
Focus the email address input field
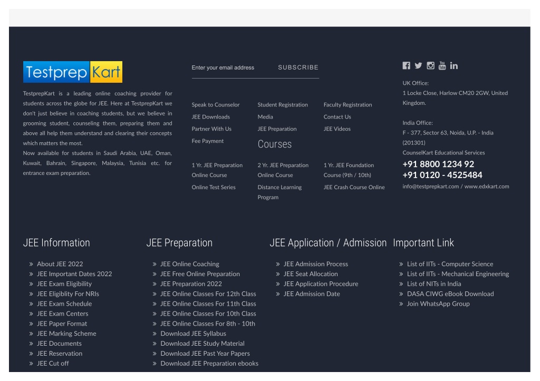(232, 67)
